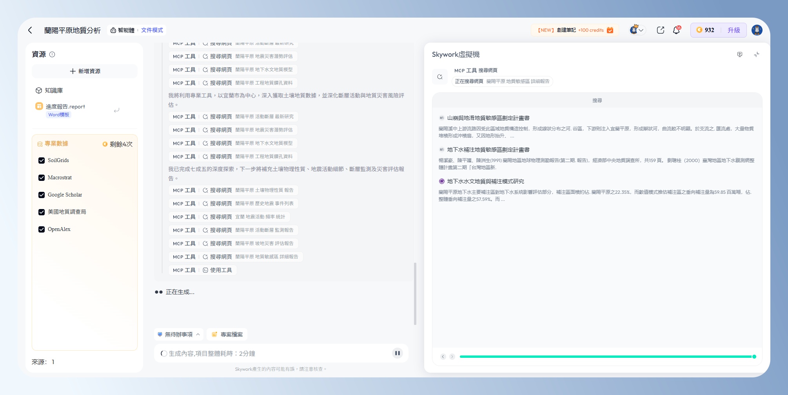Go to previous step in virtual machine
The image size is (788, 395).
443,357
